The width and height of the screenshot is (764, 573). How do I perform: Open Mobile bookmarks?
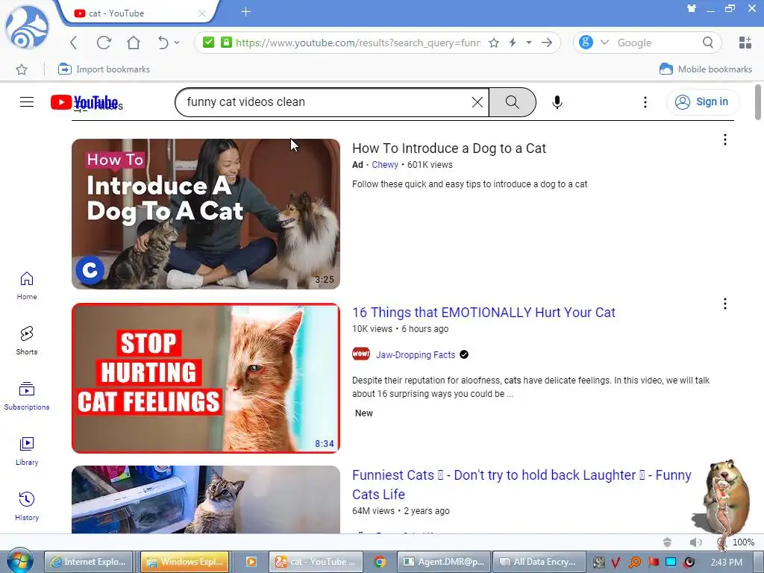pos(706,69)
